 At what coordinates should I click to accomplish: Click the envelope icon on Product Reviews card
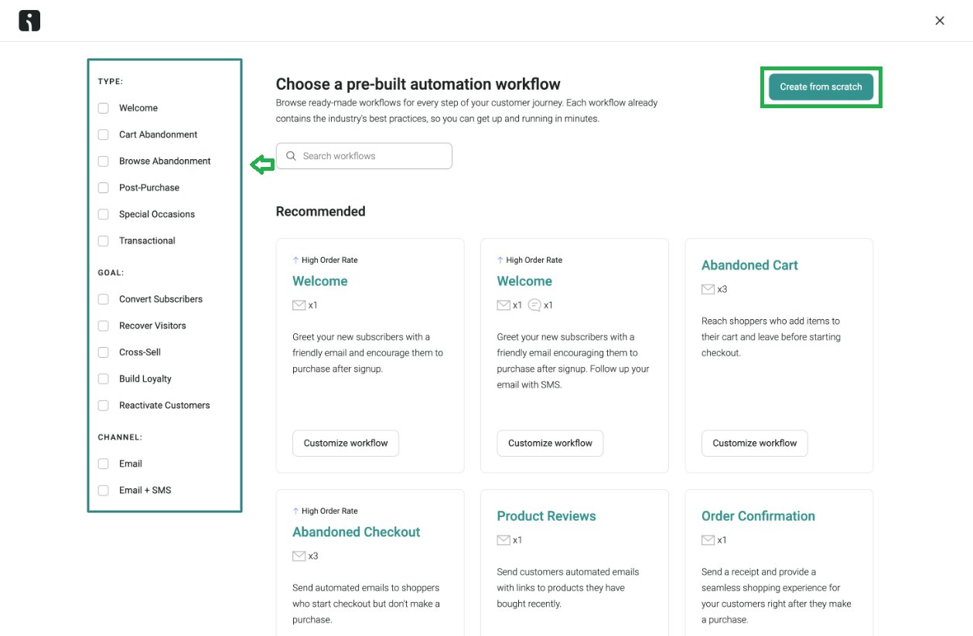(x=503, y=539)
